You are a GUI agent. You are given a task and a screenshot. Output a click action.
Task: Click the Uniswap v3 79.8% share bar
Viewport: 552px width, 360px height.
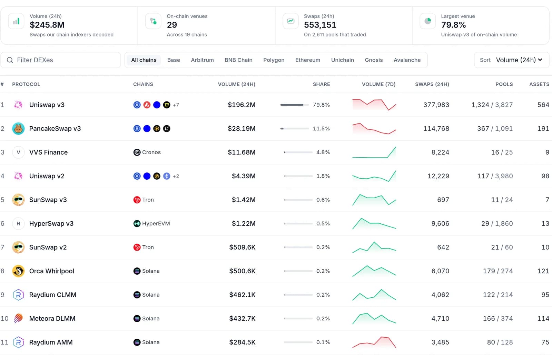tap(295, 105)
